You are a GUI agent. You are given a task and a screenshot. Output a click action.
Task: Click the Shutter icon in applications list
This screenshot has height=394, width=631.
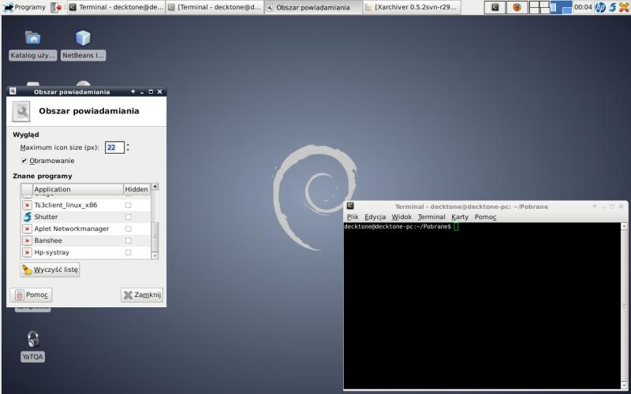[x=27, y=217]
